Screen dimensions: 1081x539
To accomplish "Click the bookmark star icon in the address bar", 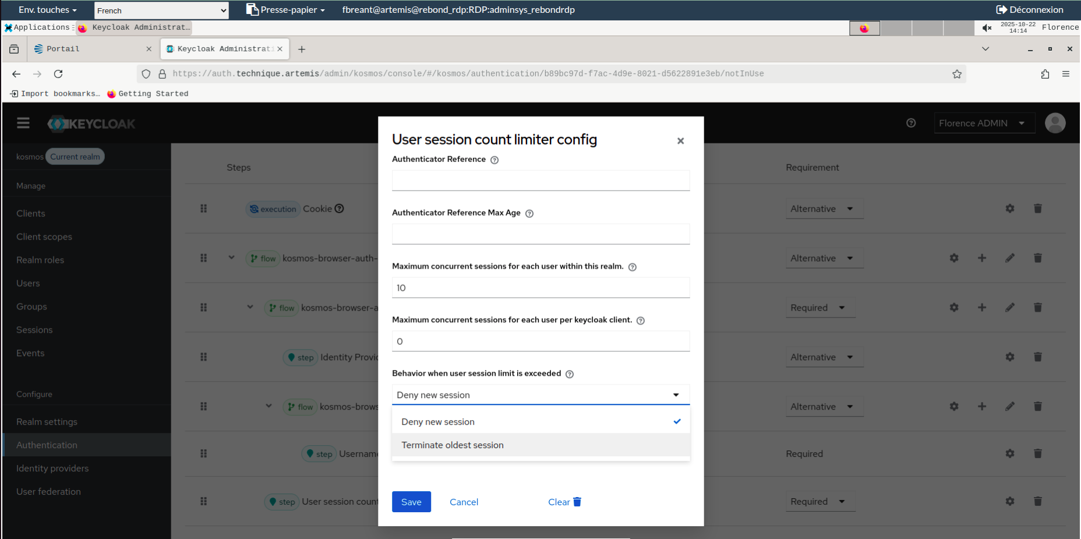I will pyautogui.click(x=957, y=74).
